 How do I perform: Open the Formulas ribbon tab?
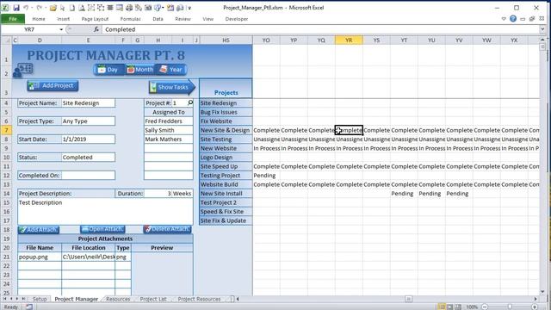130,19
